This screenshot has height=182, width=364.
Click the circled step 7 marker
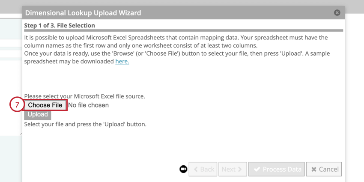coord(16,105)
